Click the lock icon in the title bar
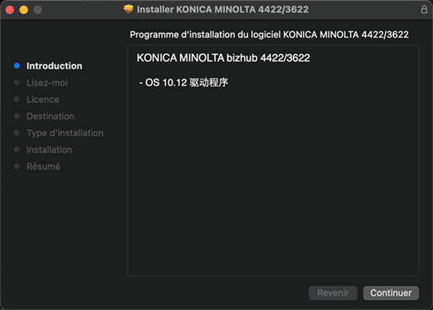The image size is (433, 310). [x=423, y=10]
